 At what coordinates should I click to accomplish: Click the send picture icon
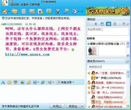[22, 82]
